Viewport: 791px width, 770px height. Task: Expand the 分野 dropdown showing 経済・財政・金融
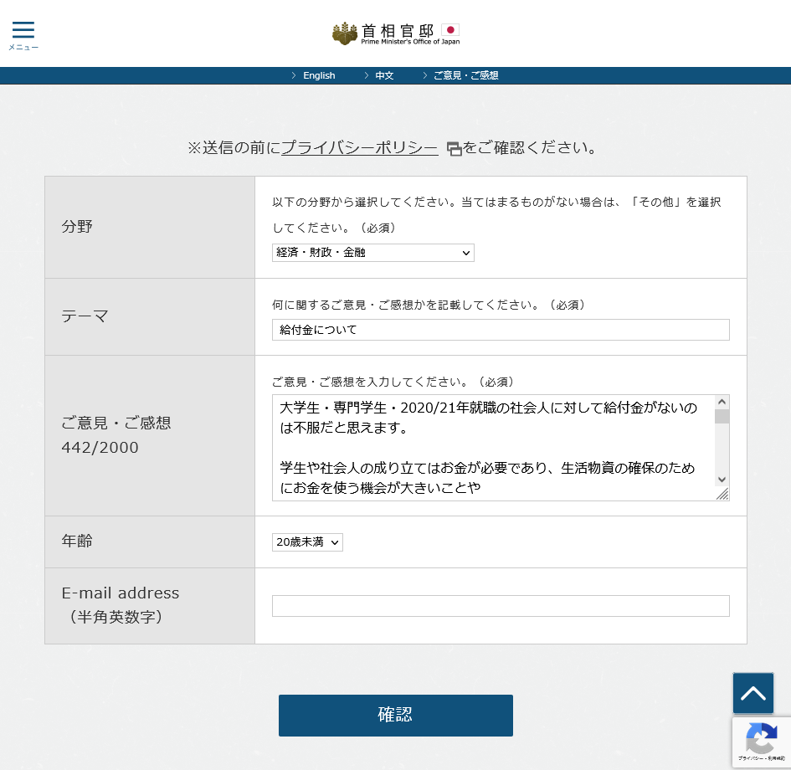pyautogui.click(x=372, y=253)
